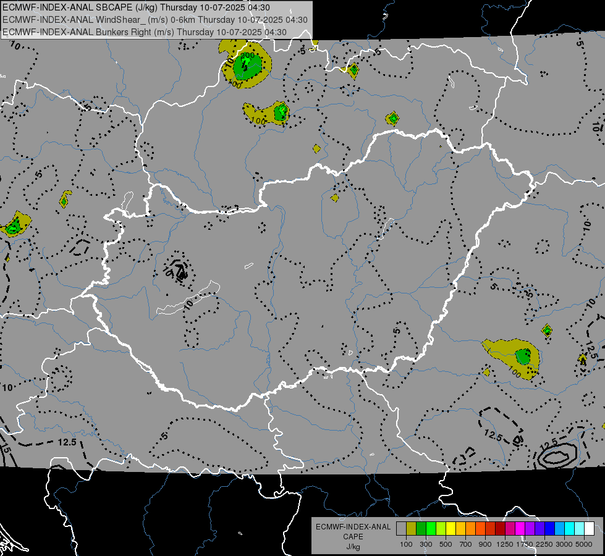Click the 2250 tick label in the legend
Screen dimensions: 605x556
(x=544, y=544)
